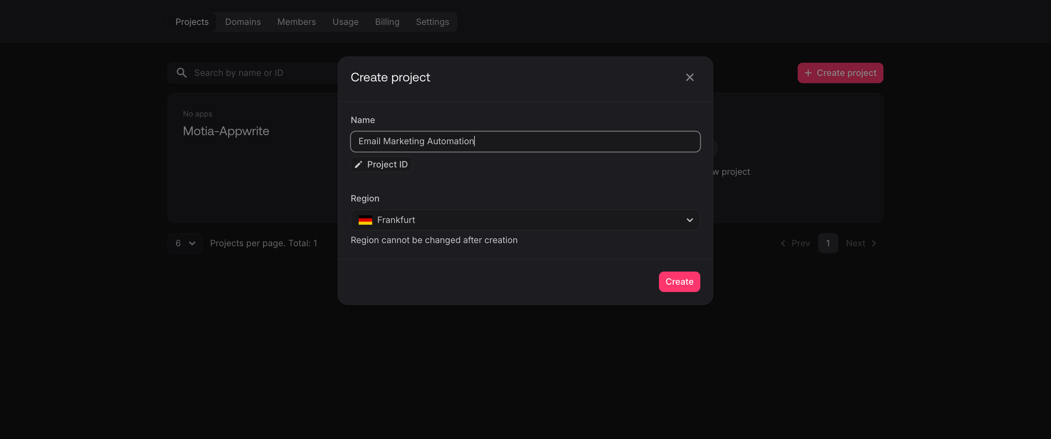Click page number 1 in pagination

[x=828, y=243]
